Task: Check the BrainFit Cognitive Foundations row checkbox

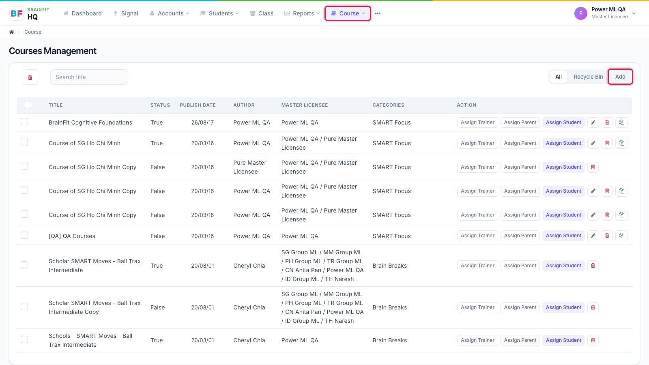Action: pos(24,122)
